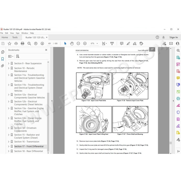The width and height of the screenshot is (181, 181).
Task: Click the document vertical scrollbar thumb
Action: (171, 143)
